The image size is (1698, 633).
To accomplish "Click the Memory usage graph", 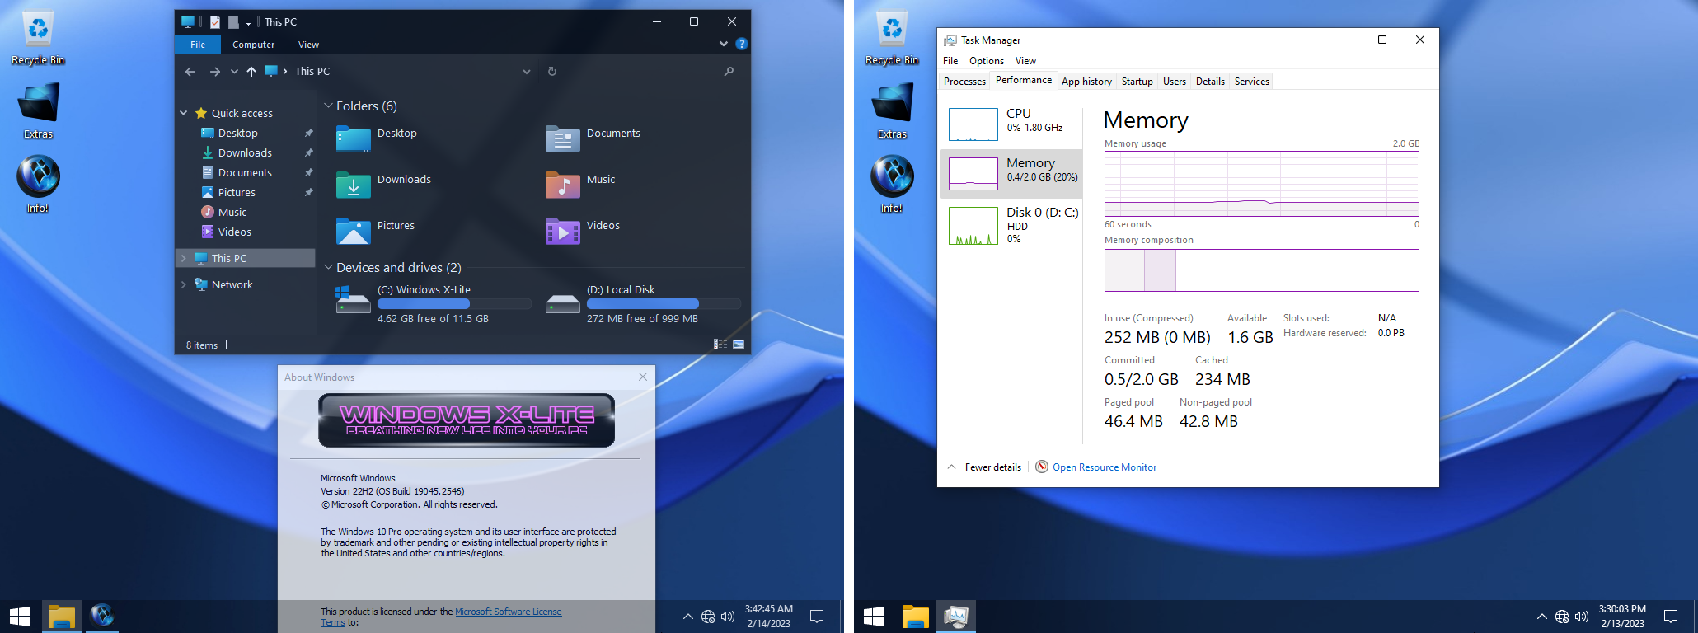I will point(1262,184).
